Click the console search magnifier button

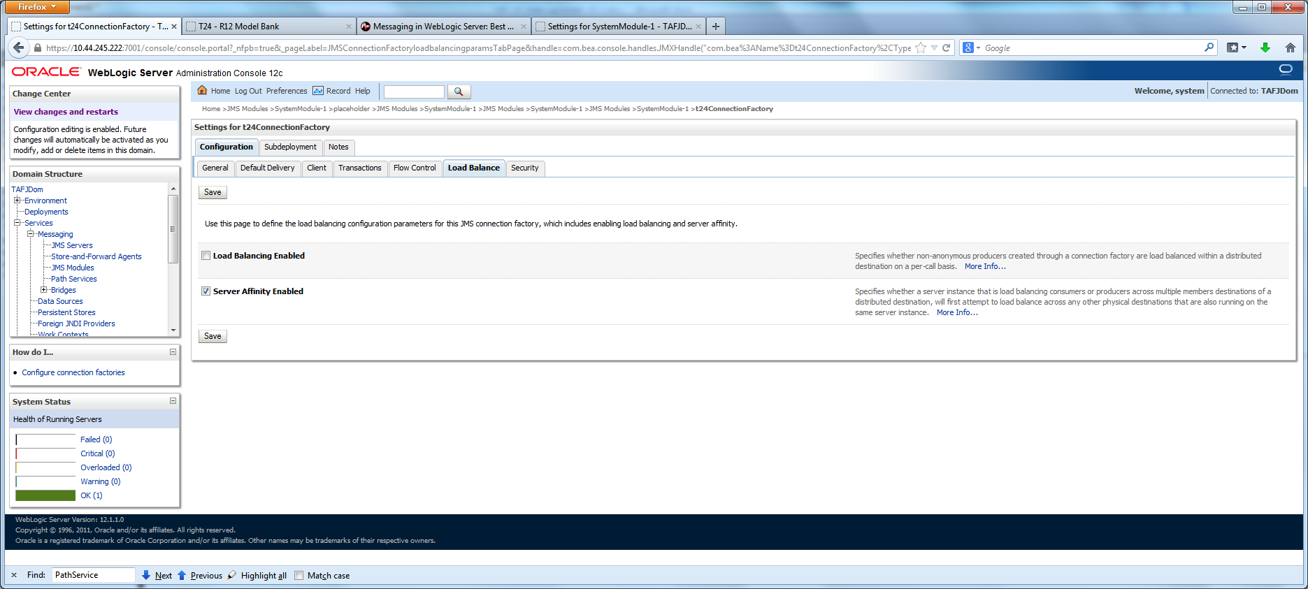coord(459,92)
